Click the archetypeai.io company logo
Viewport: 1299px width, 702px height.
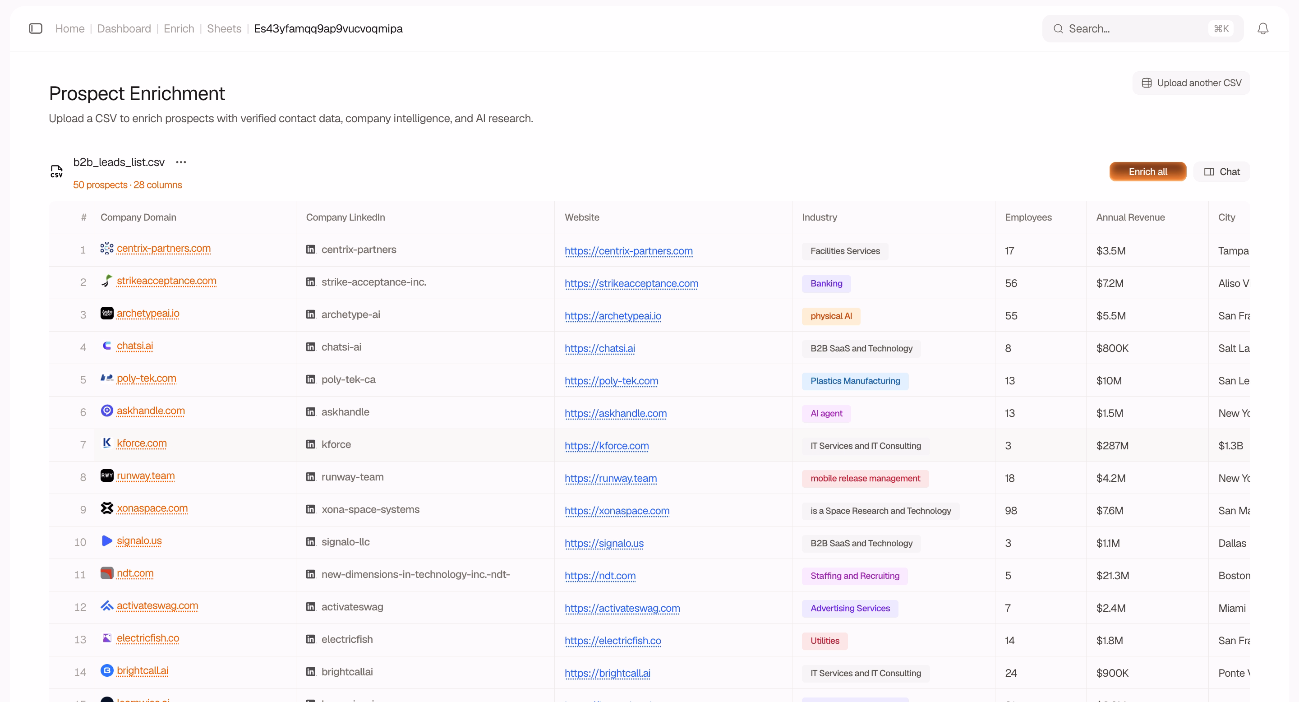tap(107, 313)
